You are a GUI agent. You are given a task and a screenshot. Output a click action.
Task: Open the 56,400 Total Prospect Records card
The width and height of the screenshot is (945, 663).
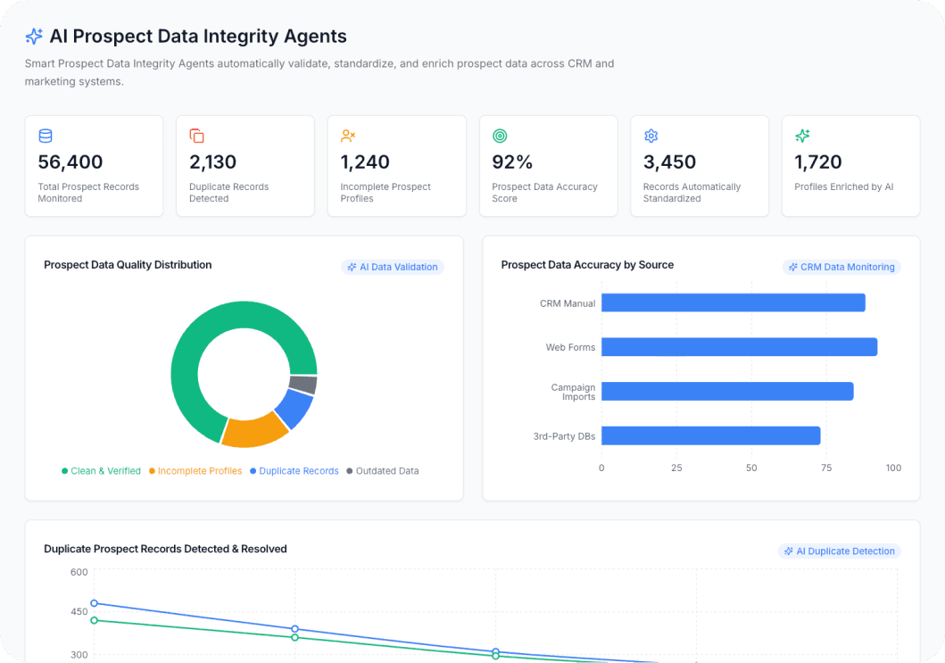pos(94,165)
